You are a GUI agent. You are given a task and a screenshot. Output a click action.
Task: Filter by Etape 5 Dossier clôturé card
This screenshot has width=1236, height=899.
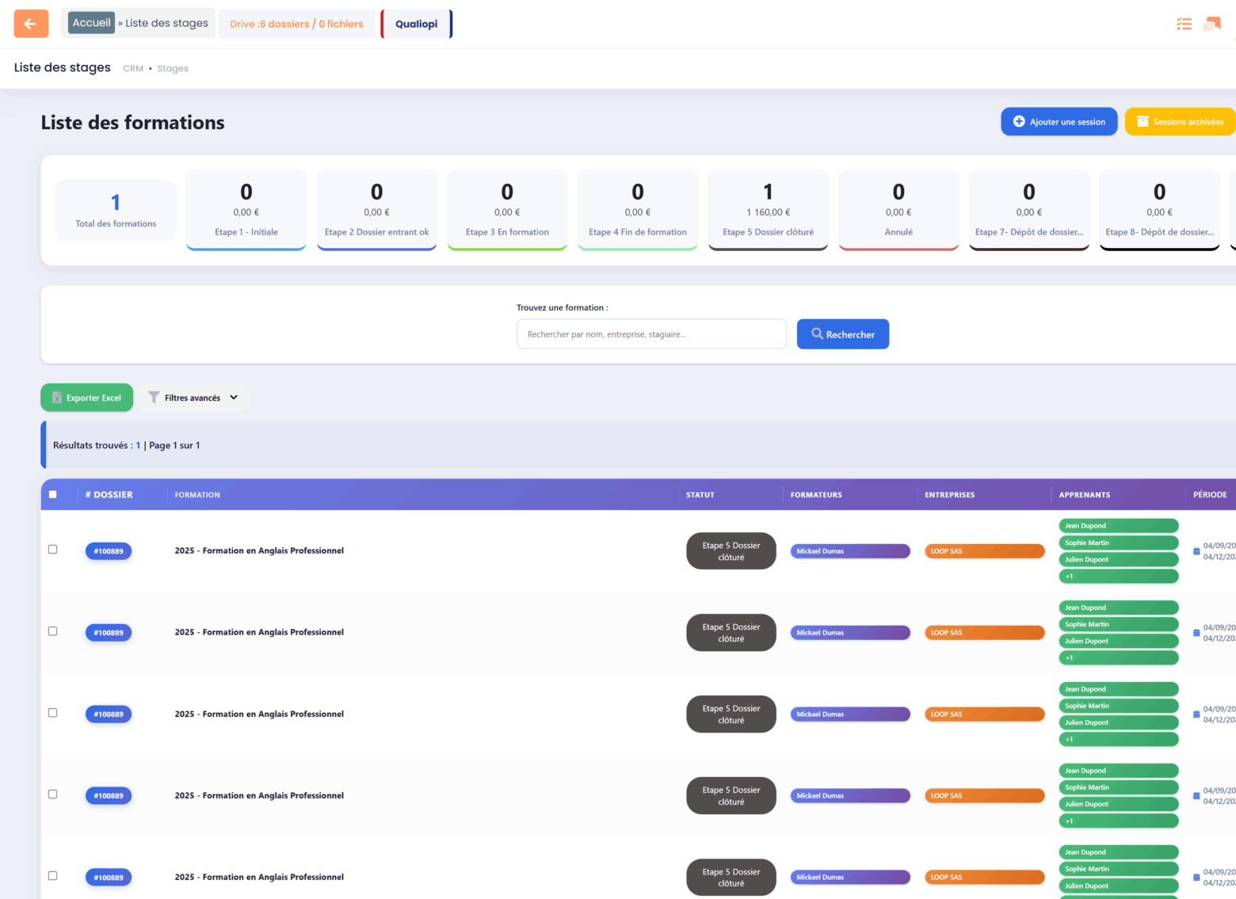click(768, 210)
